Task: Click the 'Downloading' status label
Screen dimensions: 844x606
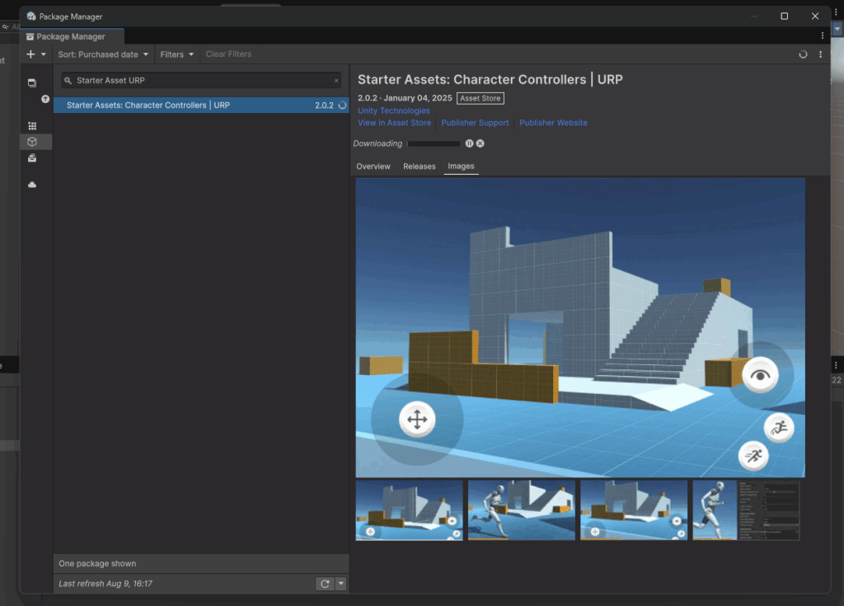Action: click(377, 143)
